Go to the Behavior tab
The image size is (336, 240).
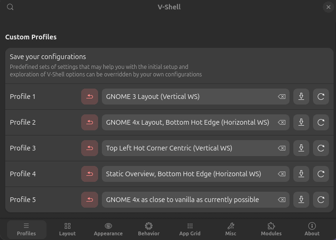pos(149,230)
